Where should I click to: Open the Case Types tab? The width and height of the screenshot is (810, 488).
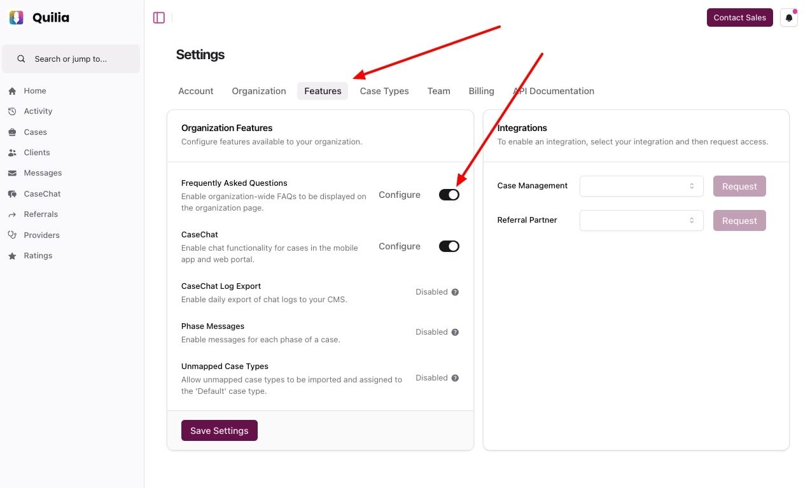coord(384,91)
